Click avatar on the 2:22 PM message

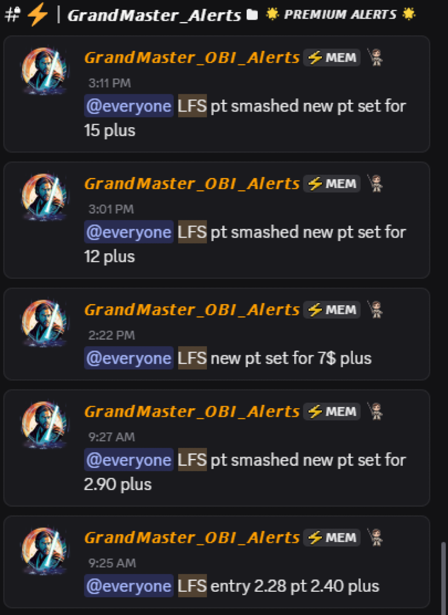(44, 323)
